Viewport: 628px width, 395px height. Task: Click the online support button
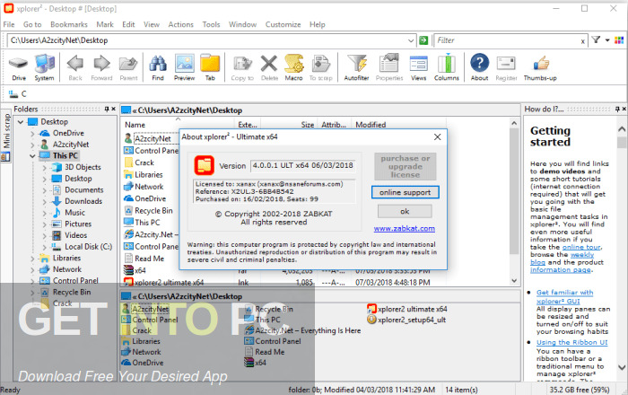point(405,192)
